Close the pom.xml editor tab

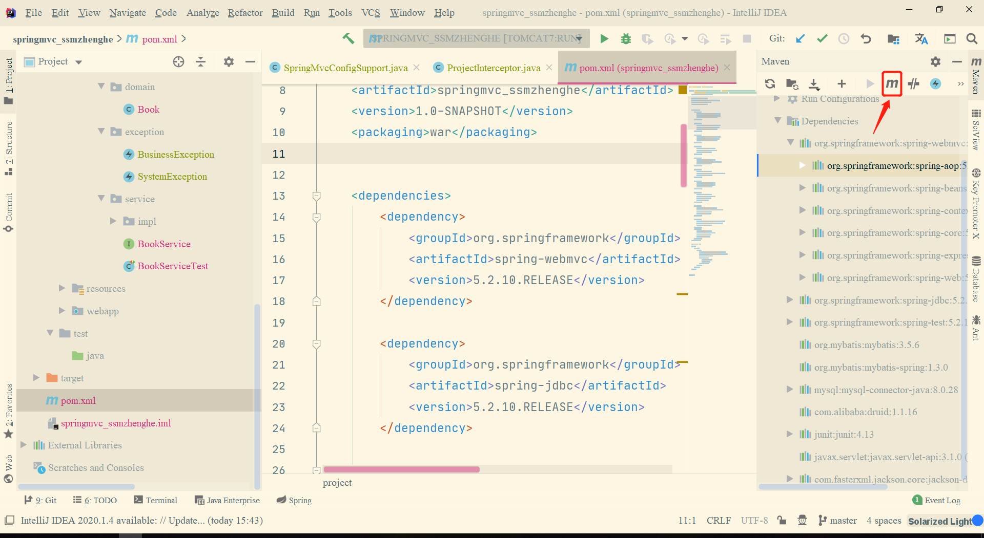(x=727, y=68)
